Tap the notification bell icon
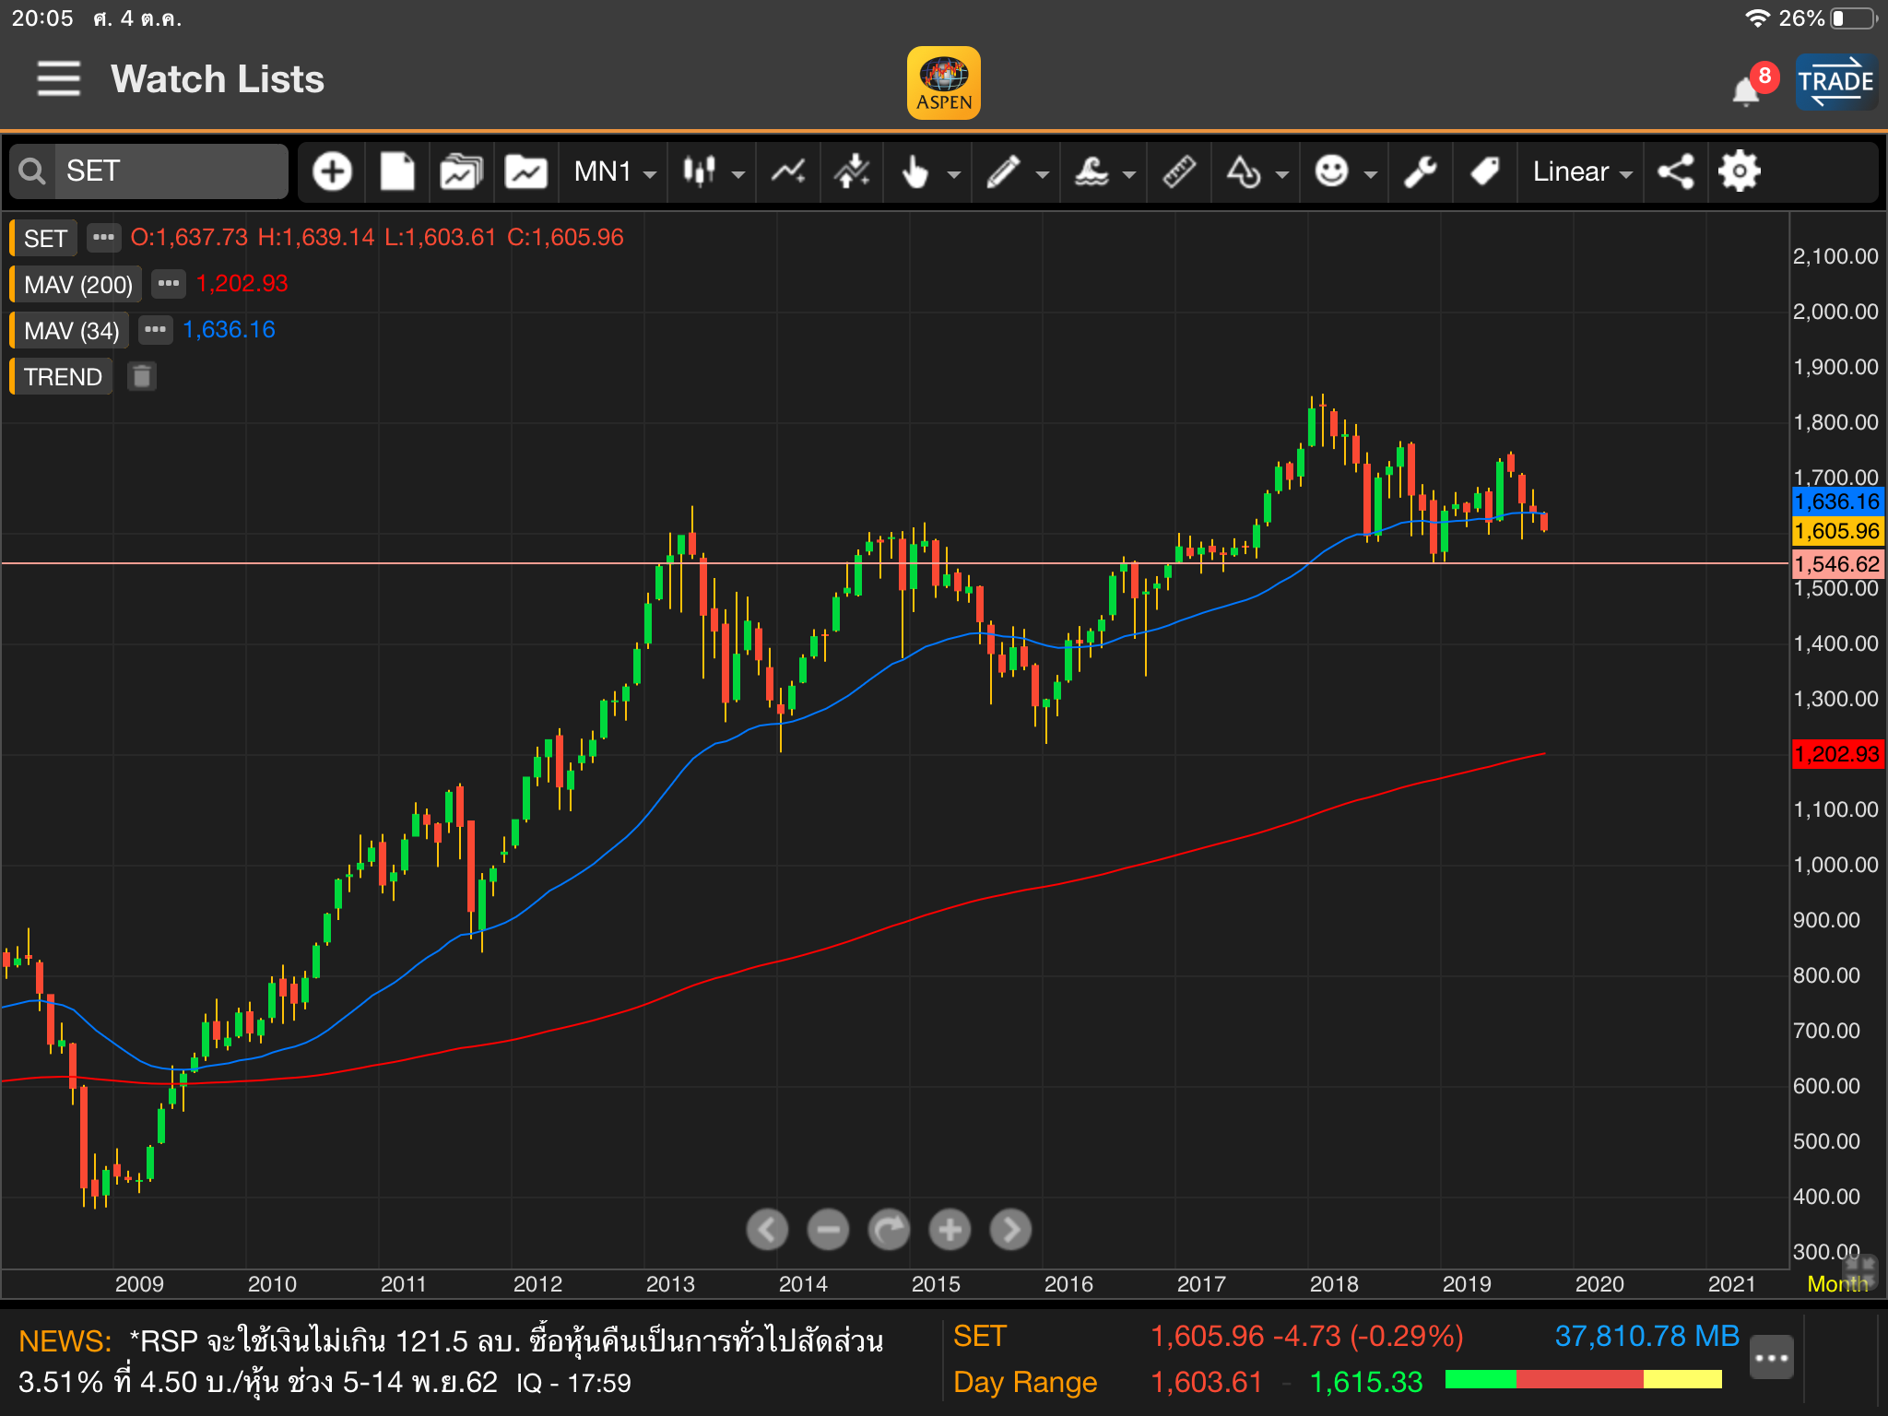The image size is (1888, 1416). [x=1745, y=91]
